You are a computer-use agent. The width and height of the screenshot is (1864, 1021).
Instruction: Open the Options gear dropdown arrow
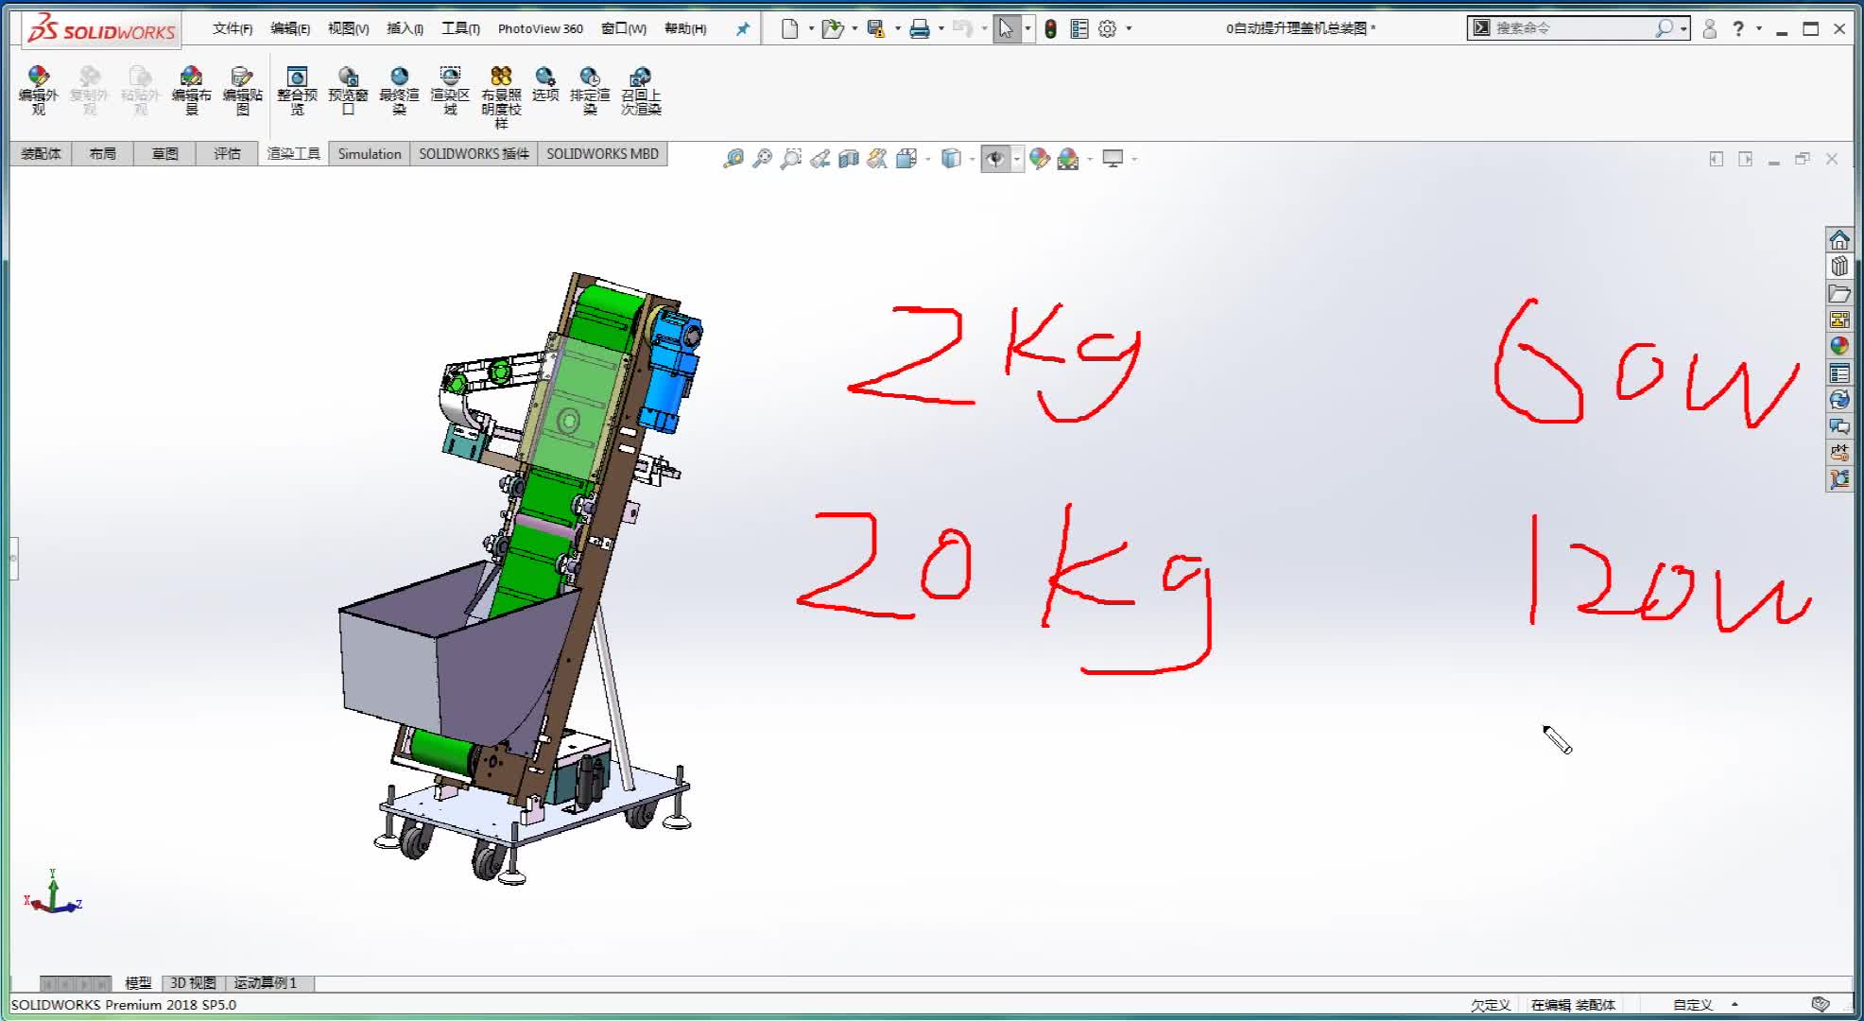point(1129,29)
